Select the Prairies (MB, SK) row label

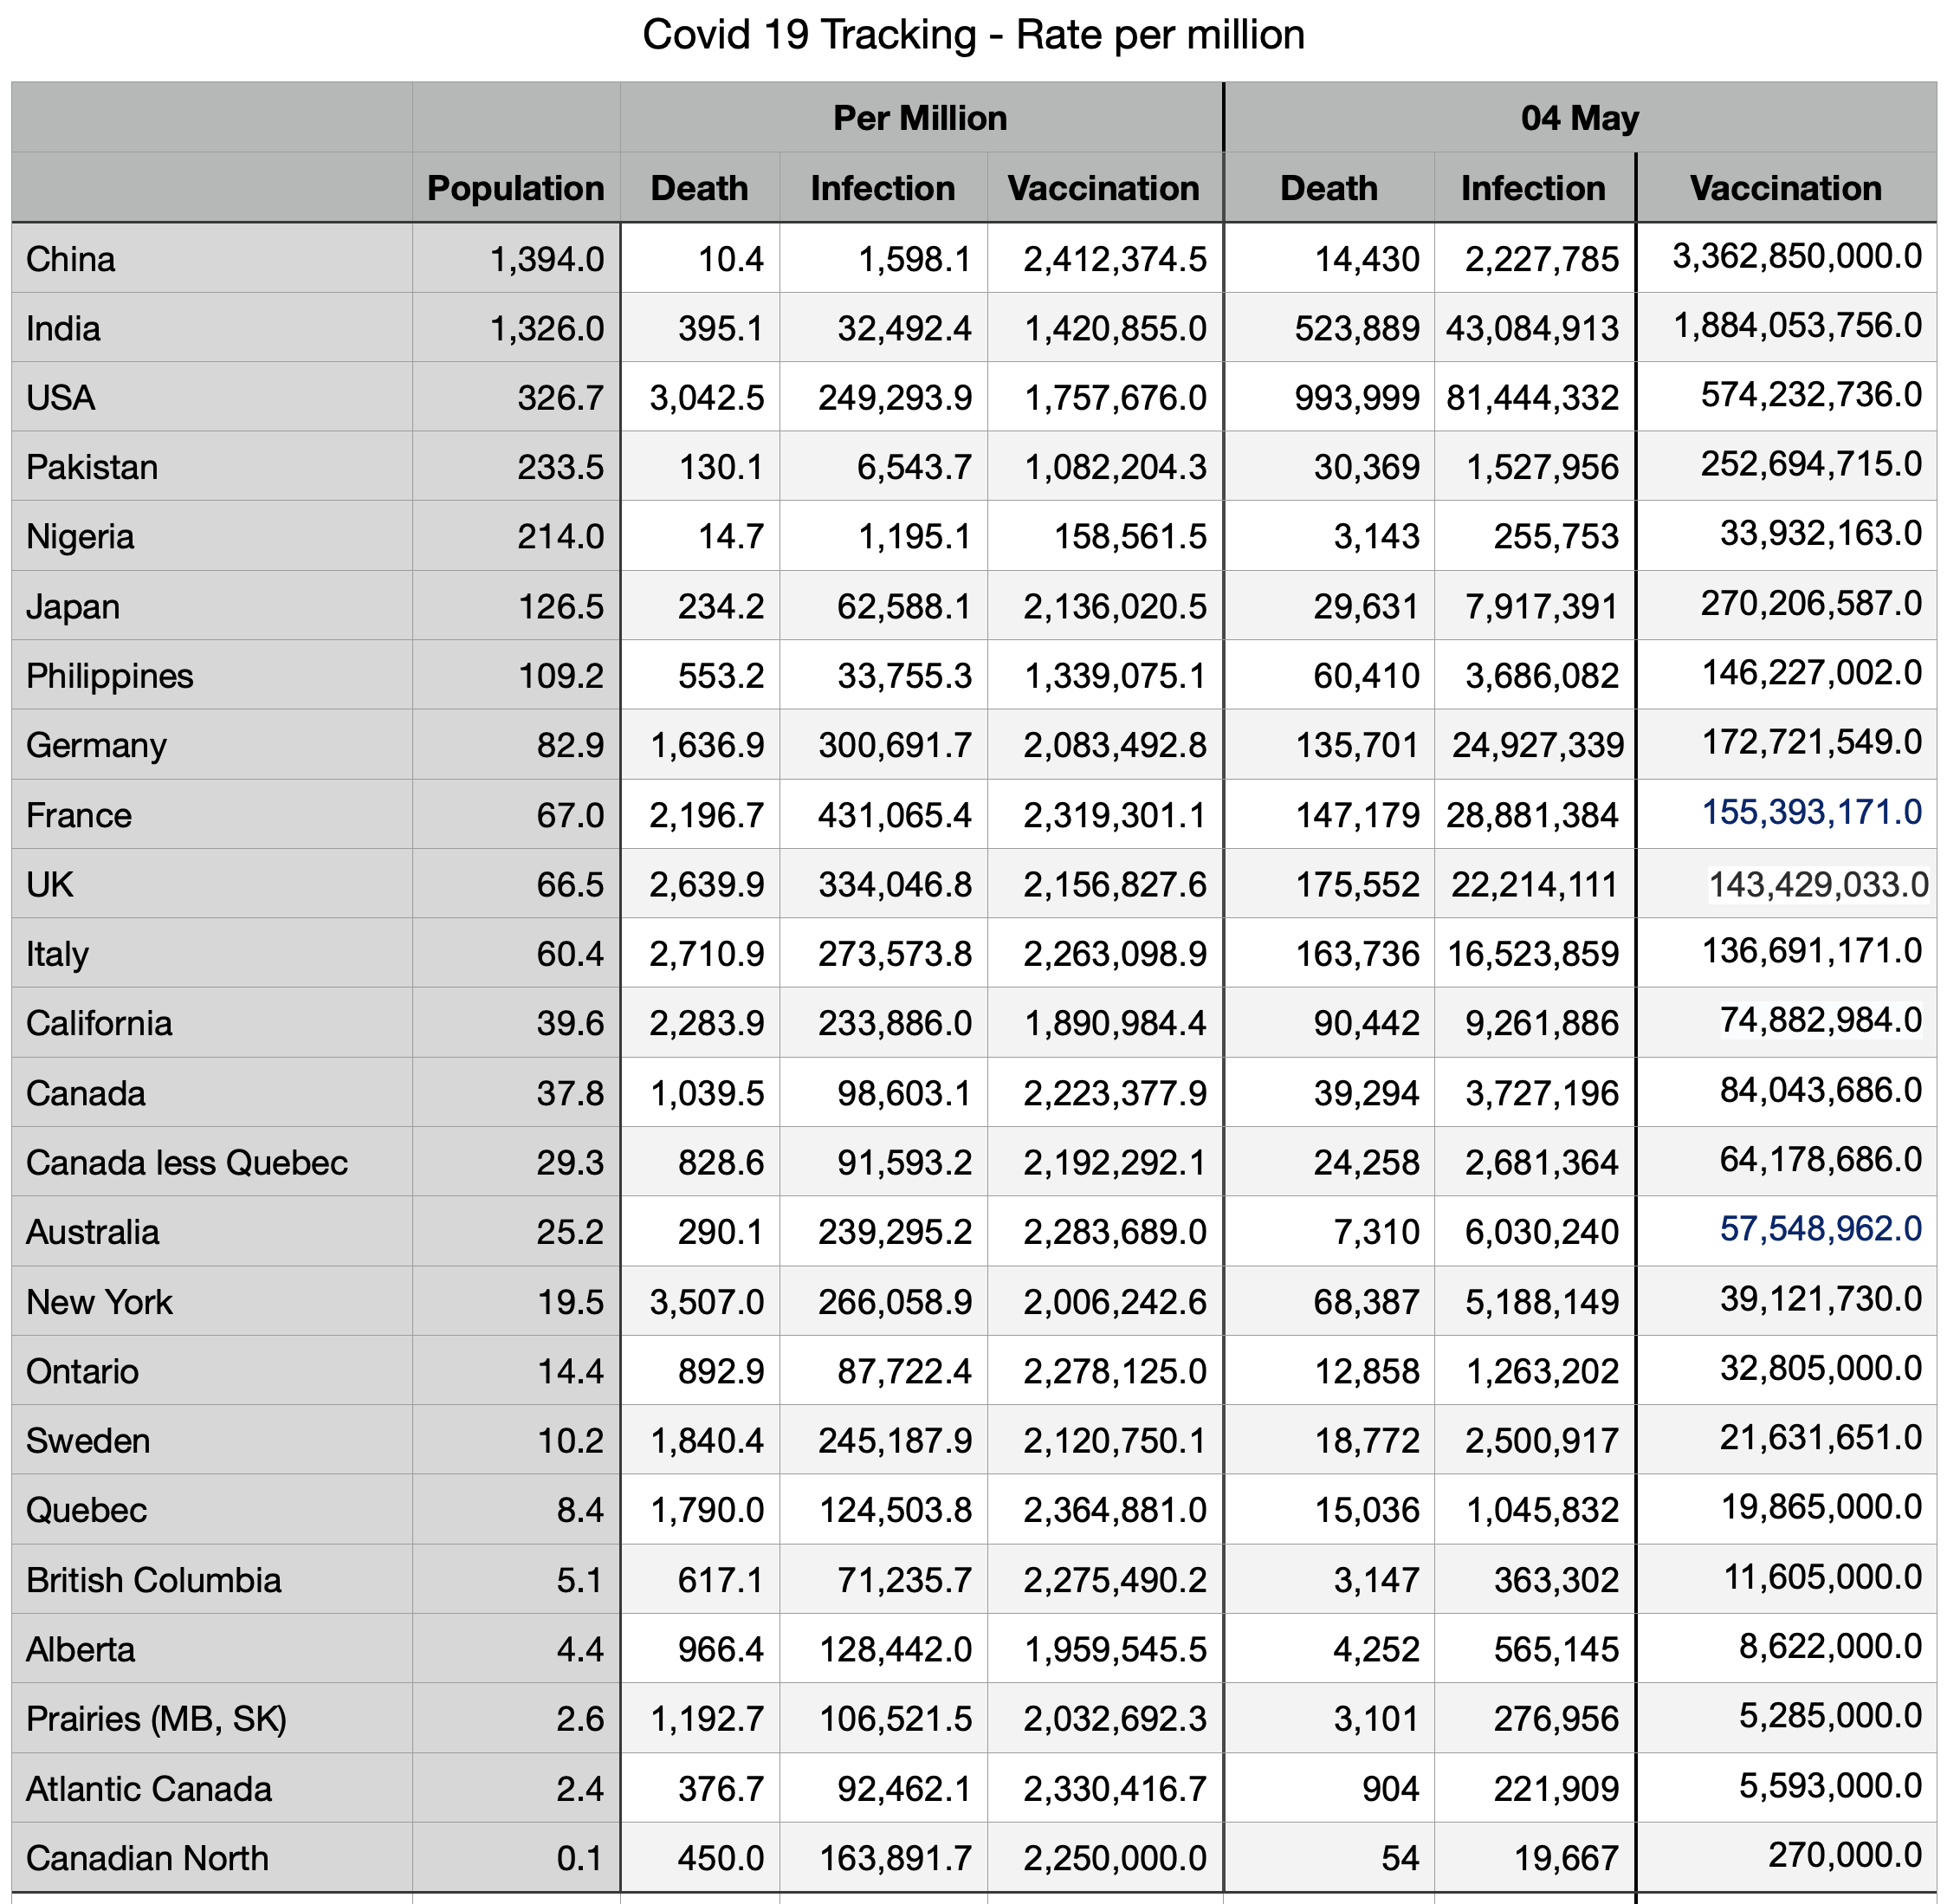tap(156, 1719)
